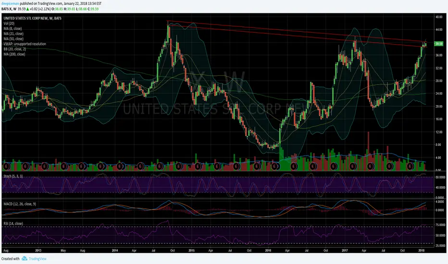
Task: Click the 20.00 price axis label
Action: pos(439,106)
